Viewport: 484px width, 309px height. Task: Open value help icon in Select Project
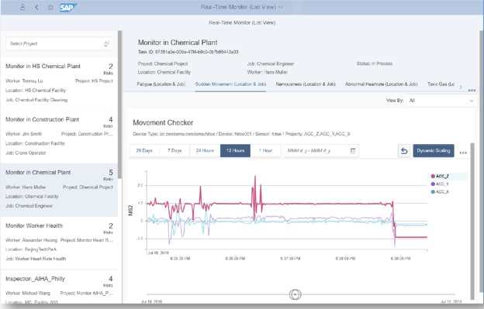click(x=106, y=43)
